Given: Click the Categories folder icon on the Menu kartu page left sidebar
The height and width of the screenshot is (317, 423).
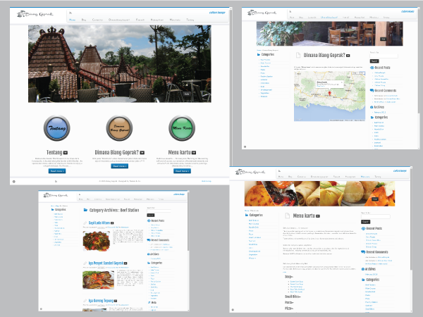Looking at the screenshot, I should (x=247, y=215).
